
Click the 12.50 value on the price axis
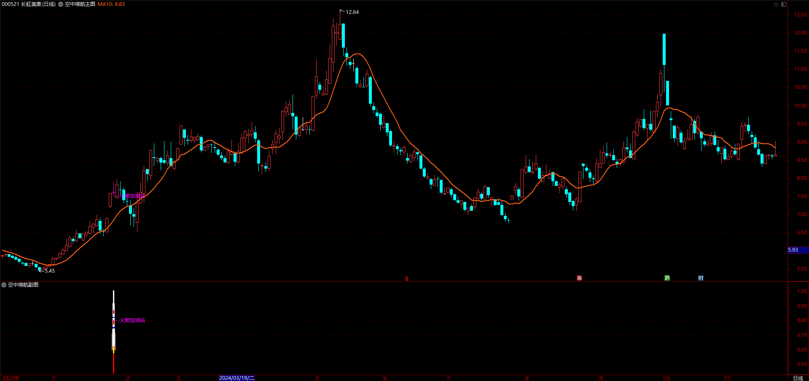click(801, 15)
